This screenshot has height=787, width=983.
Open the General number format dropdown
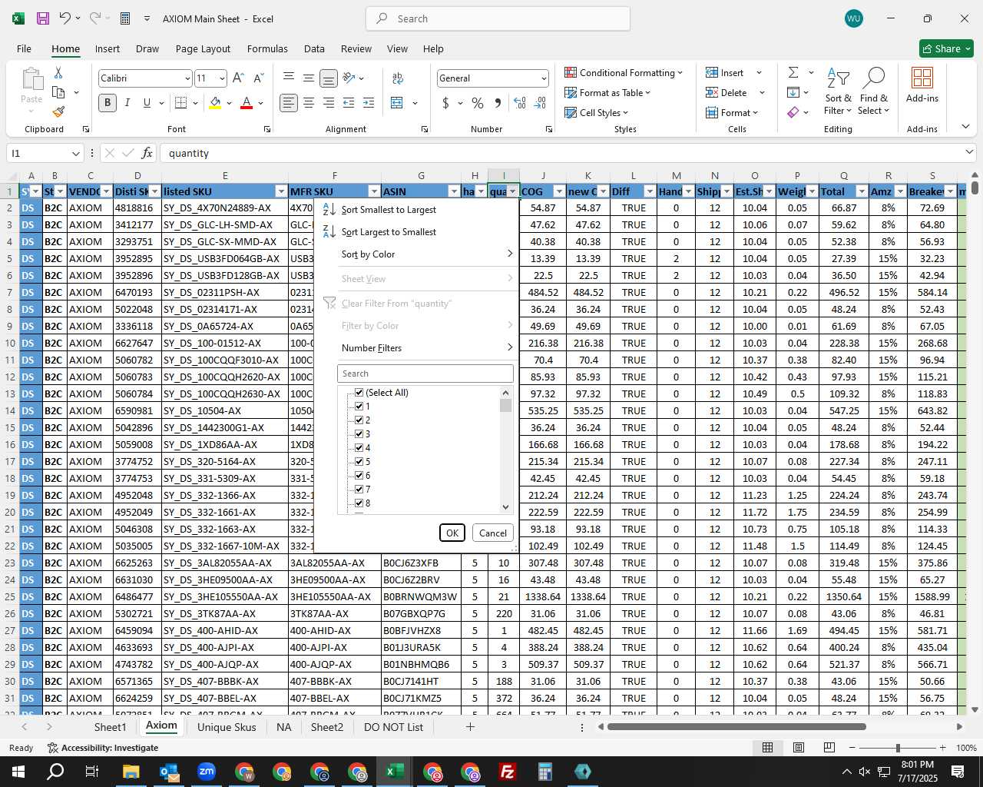[544, 78]
